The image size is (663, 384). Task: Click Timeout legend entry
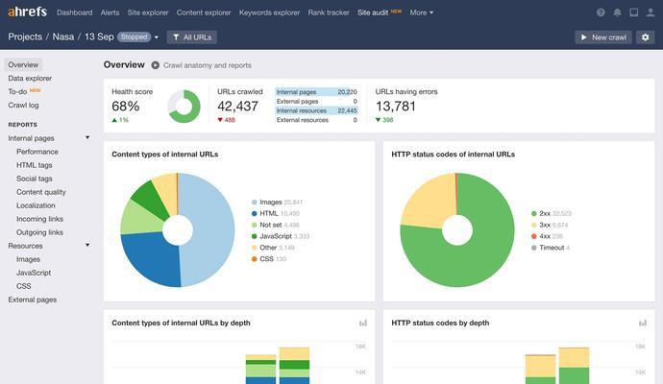point(551,248)
